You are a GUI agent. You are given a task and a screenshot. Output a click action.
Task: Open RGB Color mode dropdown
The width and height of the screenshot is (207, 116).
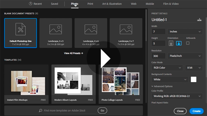click(x=167, y=68)
